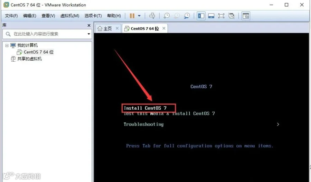Viewport: 311px width, 182px height.
Task: Close the 库 library panel
Action: (89, 25)
